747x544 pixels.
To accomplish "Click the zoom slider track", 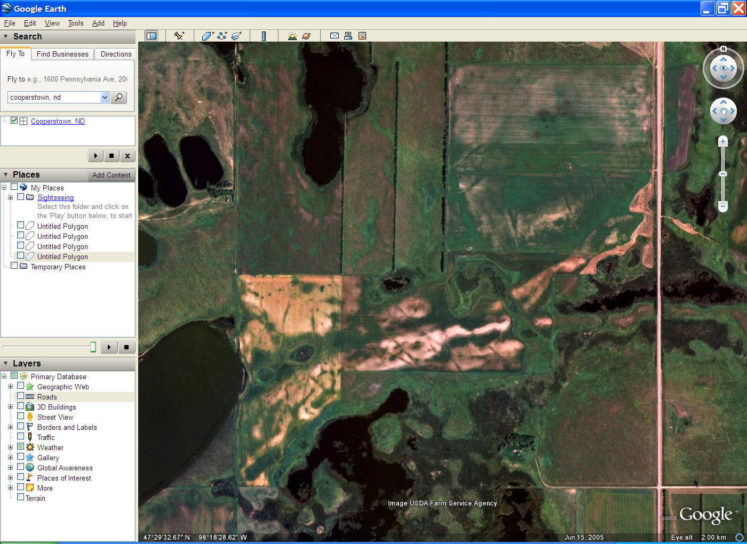I will [x=723, y=174].
